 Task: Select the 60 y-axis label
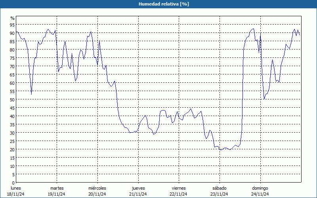click(x=13, y=83)
